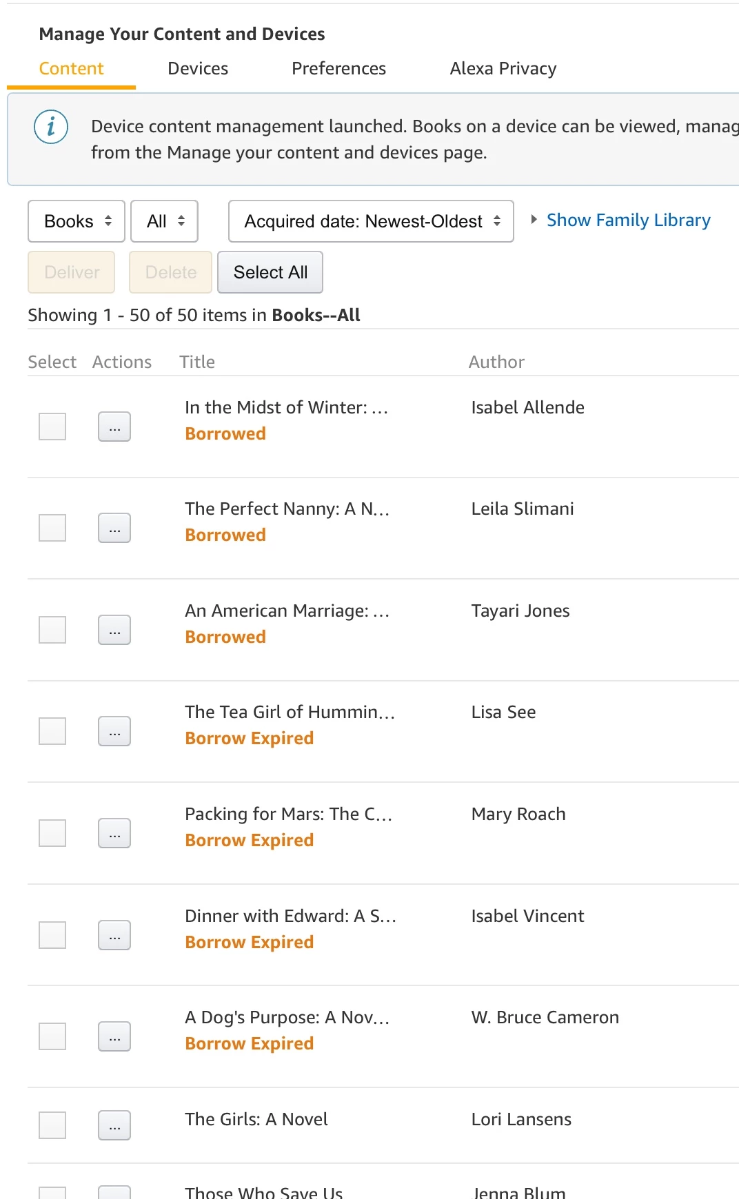Open actions menu for Dinner with Edward
739x1199 pixels.
(x=114, y=935)
